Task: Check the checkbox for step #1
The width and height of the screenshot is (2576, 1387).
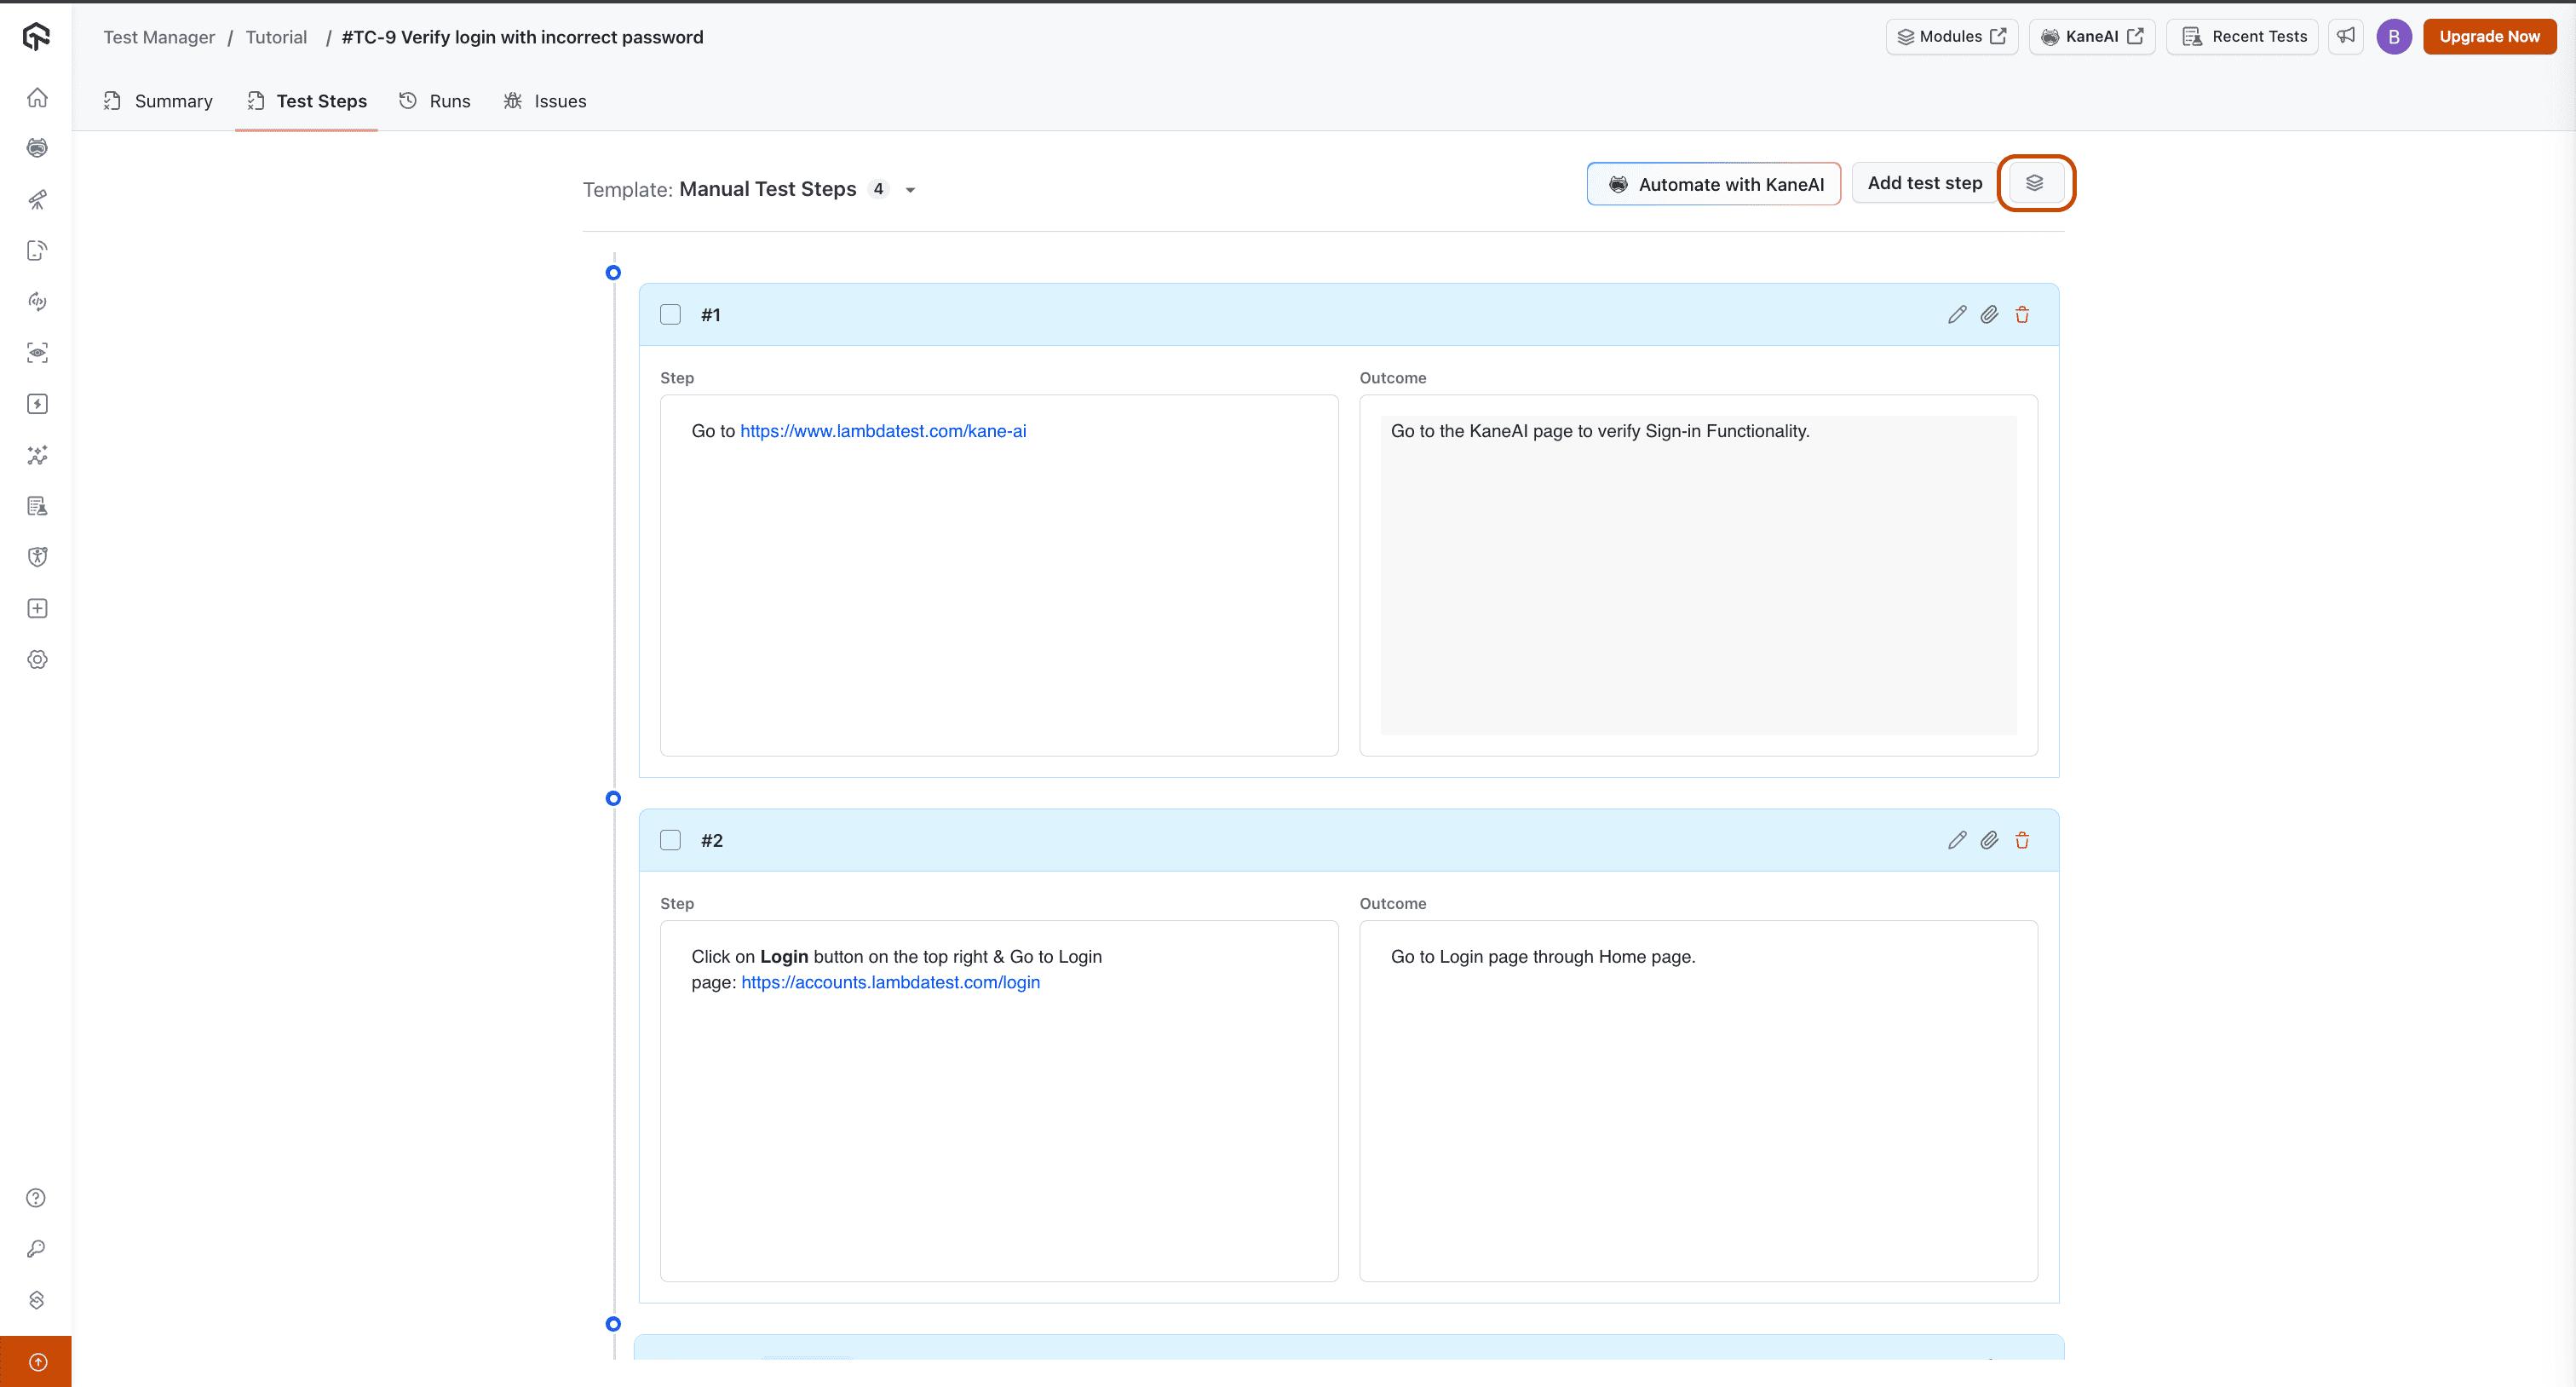Action: [x=670, y=315]
